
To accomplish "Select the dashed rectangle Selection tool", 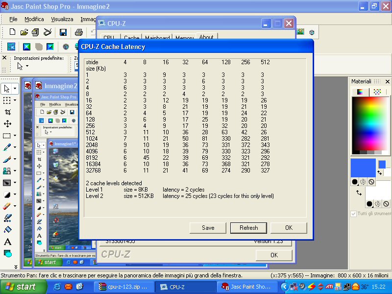I will click(7, 136).
